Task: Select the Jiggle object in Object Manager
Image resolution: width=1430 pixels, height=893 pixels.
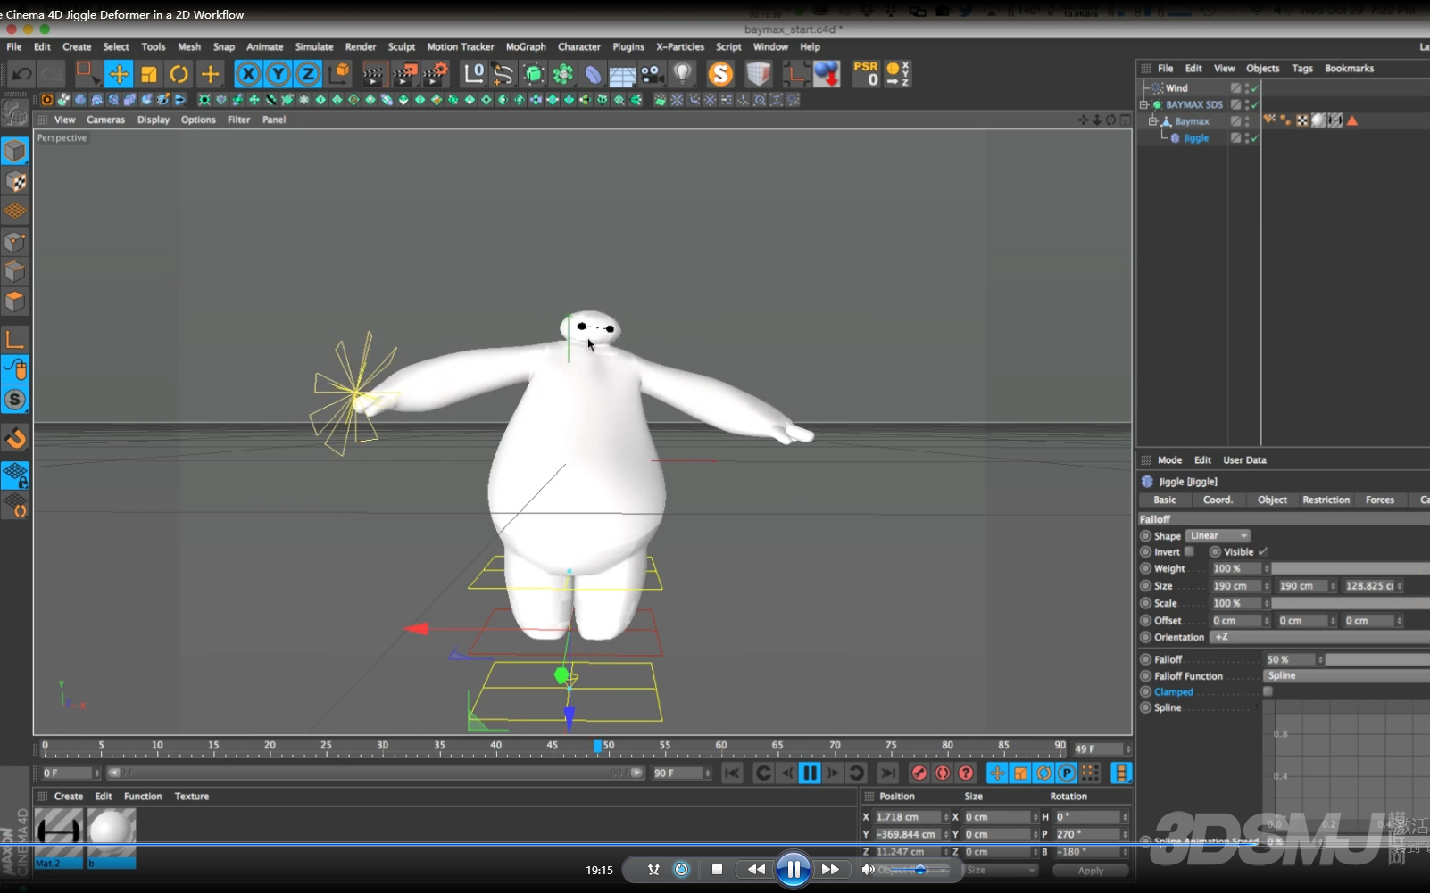Action: [x=1196, y=138]
